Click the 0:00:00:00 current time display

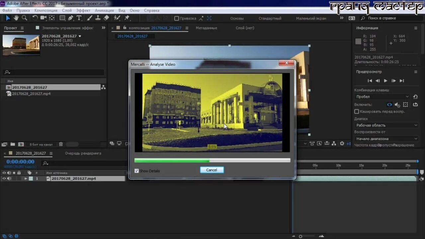click(x=20, y=162)
